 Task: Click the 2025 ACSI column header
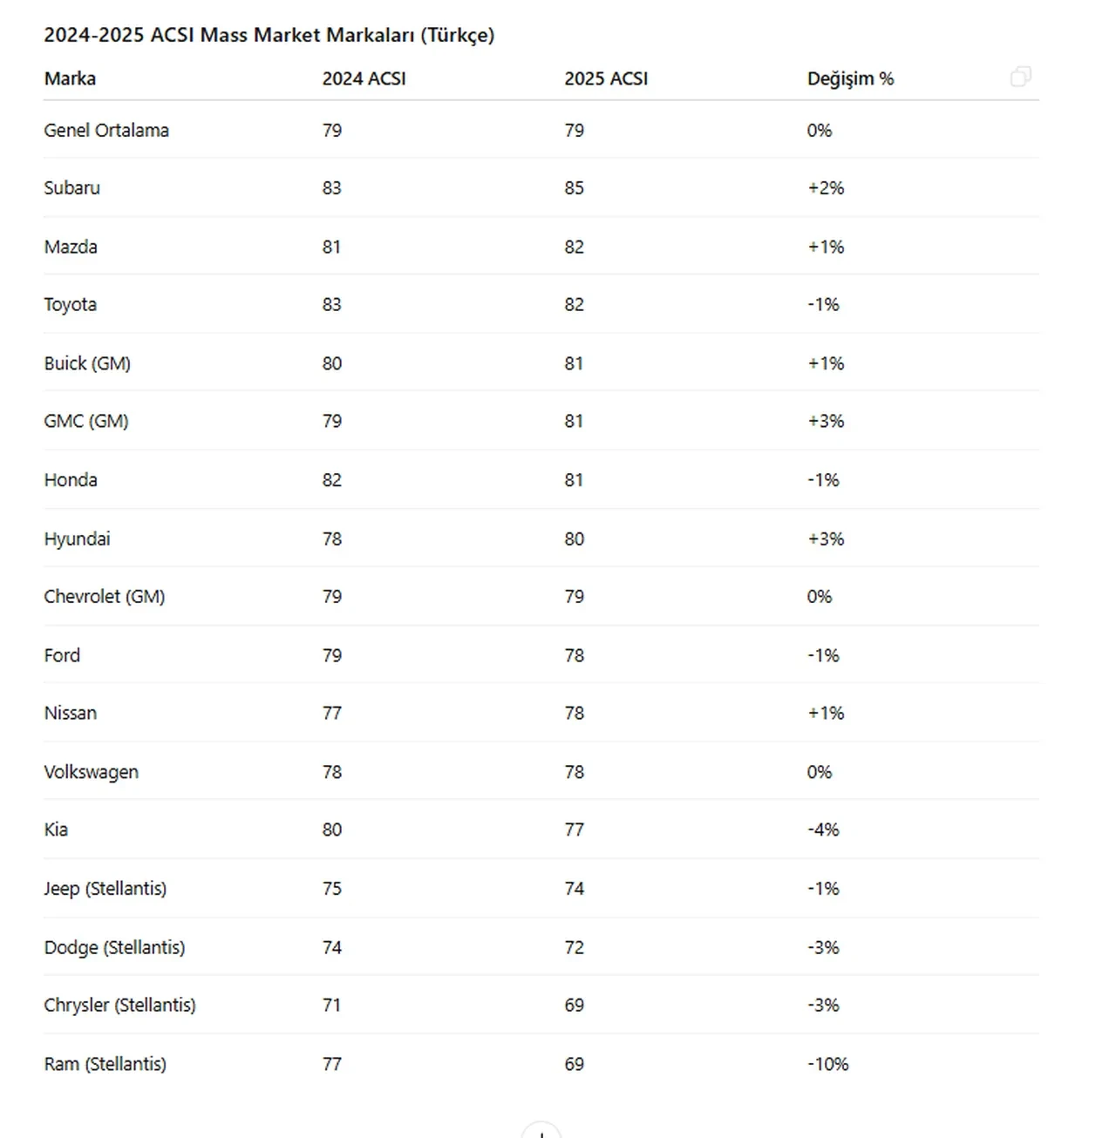pos(606,78)
